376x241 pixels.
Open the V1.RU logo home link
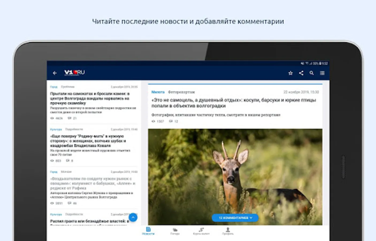point(74,73)
